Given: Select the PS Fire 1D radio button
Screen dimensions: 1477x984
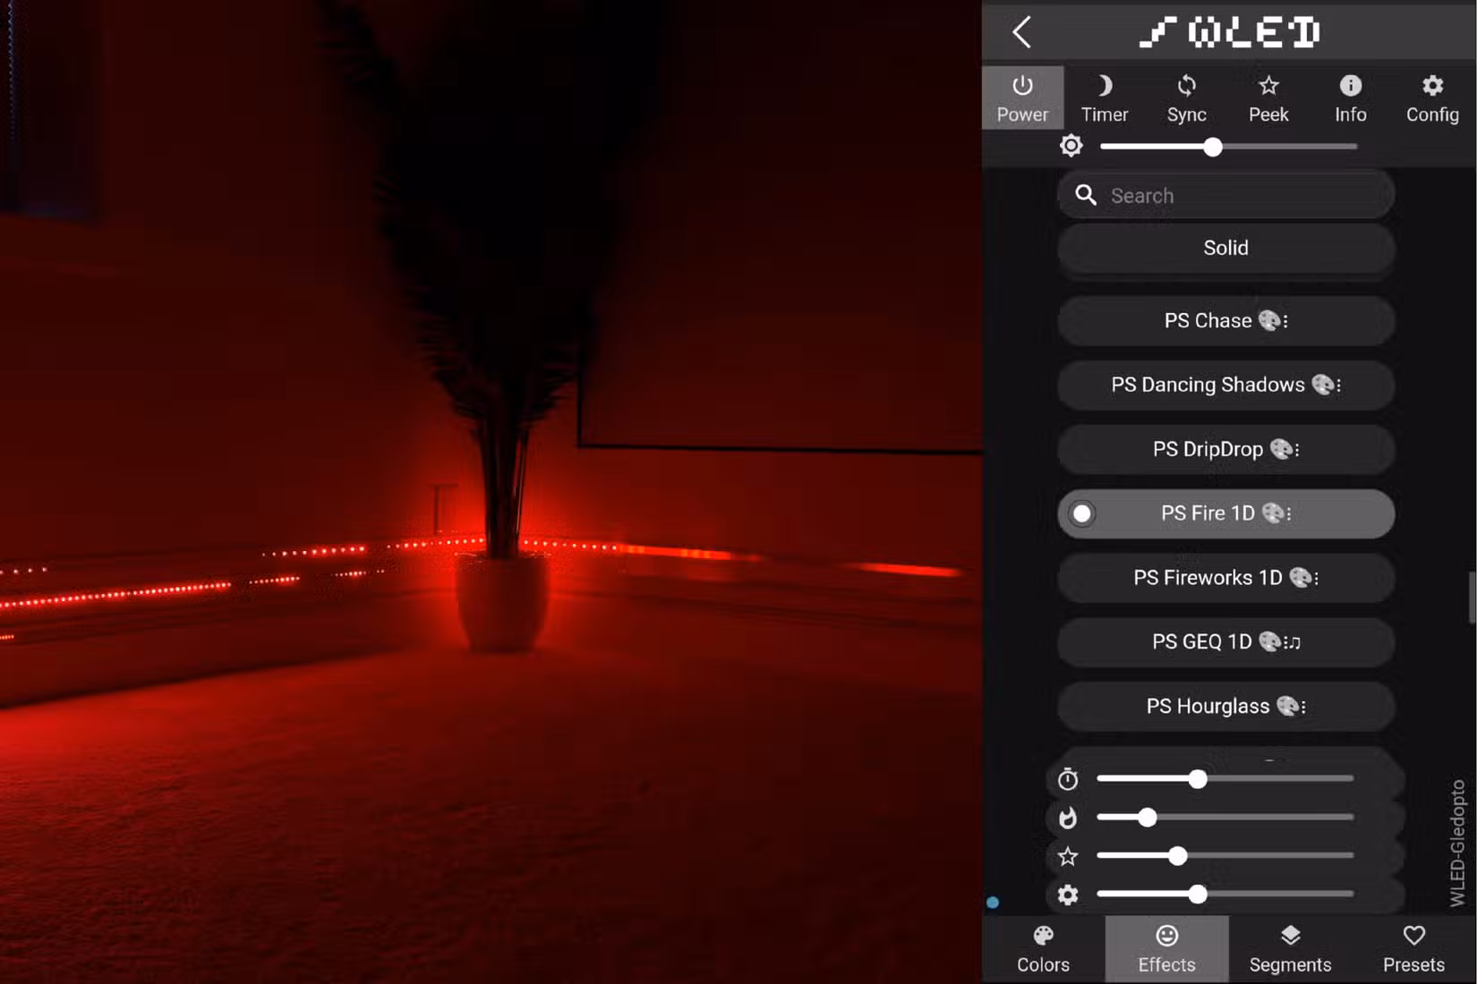Looking at the screenshot, I should point(1082,513).
